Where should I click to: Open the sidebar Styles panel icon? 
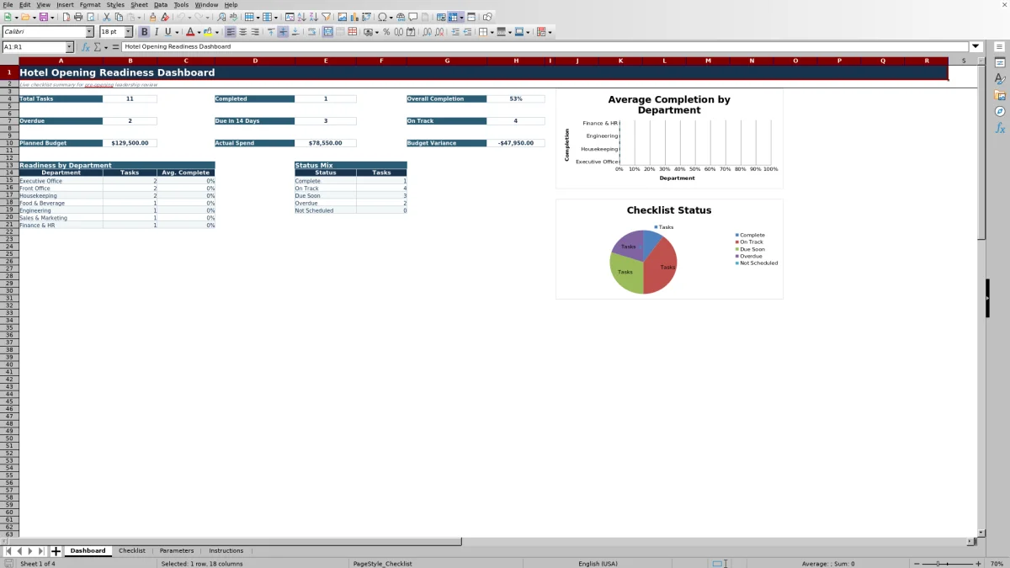1000,79
